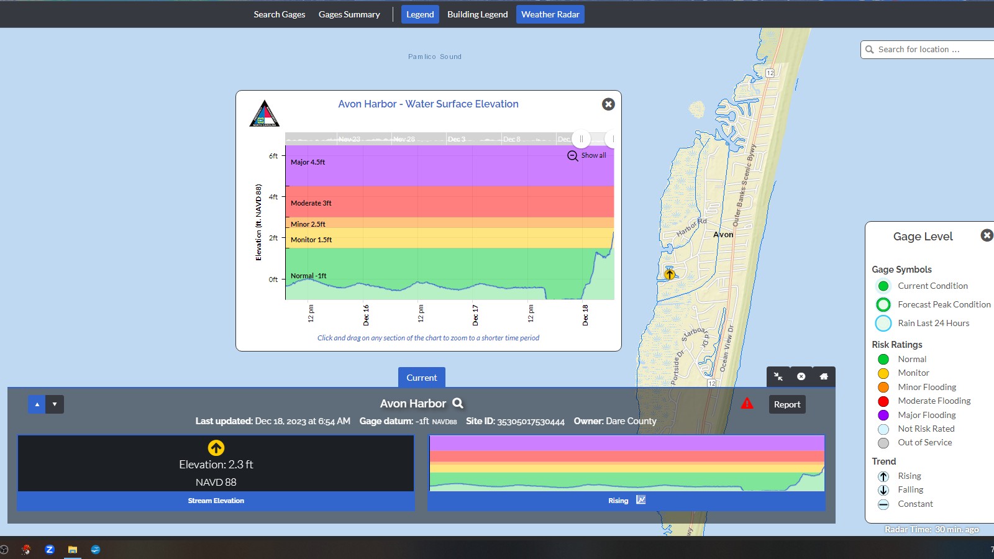The height and width of the screenshot is (559, 994).
Task: Move to next gage with down arrow
Action: tap(55, 404)
